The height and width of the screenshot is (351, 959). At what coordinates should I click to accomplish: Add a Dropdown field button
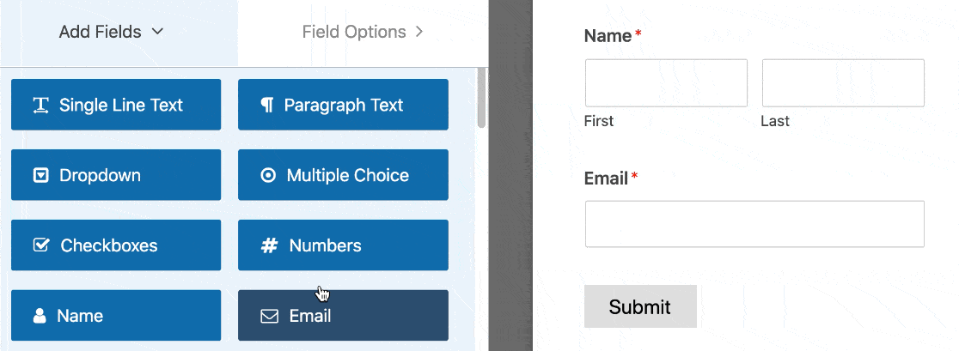(116, 176)
